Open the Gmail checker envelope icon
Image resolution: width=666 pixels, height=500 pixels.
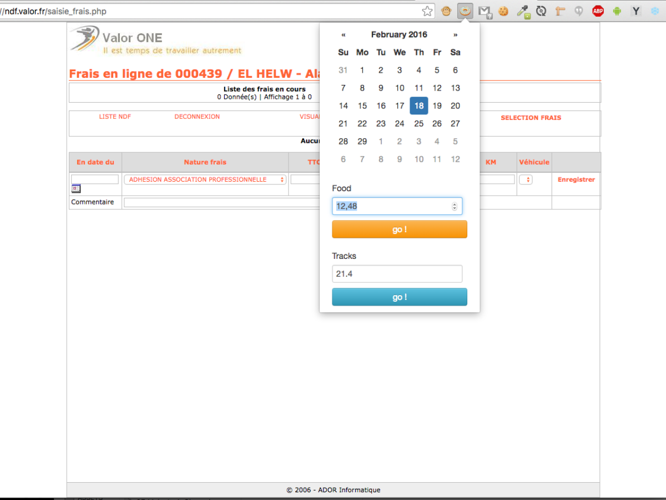[486, 11]
